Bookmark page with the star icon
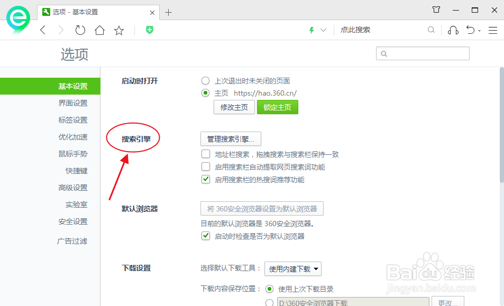 [119, 31]
